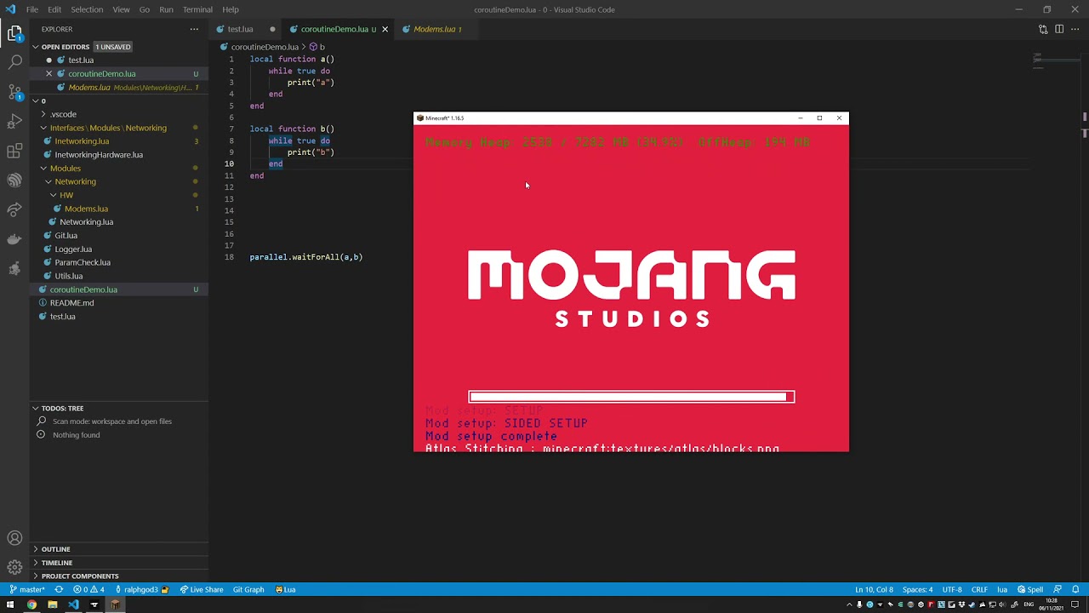
Task: Click the master branch indicator in the status bar
Action: pos(27,589)
